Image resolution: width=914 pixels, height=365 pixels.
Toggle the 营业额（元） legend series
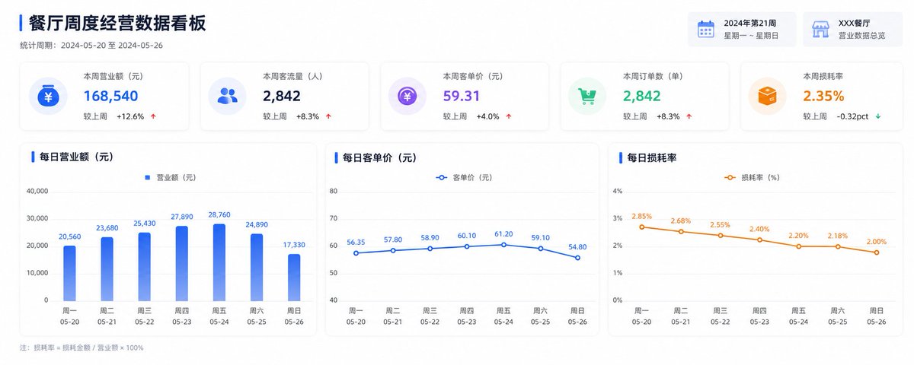point(170,177)
